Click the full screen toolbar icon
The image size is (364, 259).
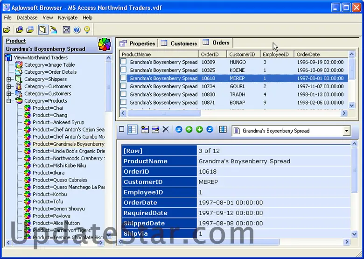pyautogui.click(x=66, y=30)
